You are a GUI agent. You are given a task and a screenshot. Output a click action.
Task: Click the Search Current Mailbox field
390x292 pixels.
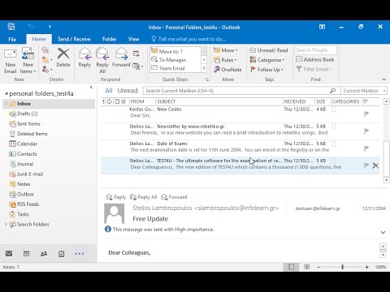236,91
